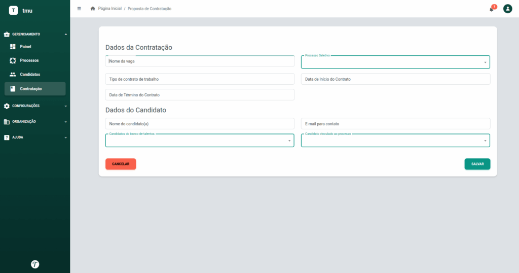The height and width of the screenshot is (273, 519).
Task: Click Data de Término do Contrato field
Action: [200, 95]
